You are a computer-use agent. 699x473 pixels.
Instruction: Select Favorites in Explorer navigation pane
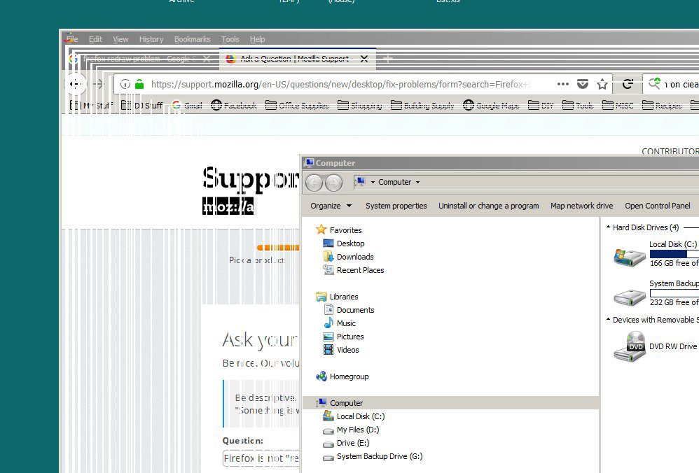tap(339, 230)
